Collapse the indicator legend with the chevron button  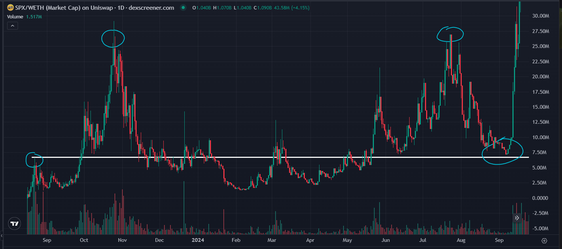pyautogui.click(x=13, y=26)
